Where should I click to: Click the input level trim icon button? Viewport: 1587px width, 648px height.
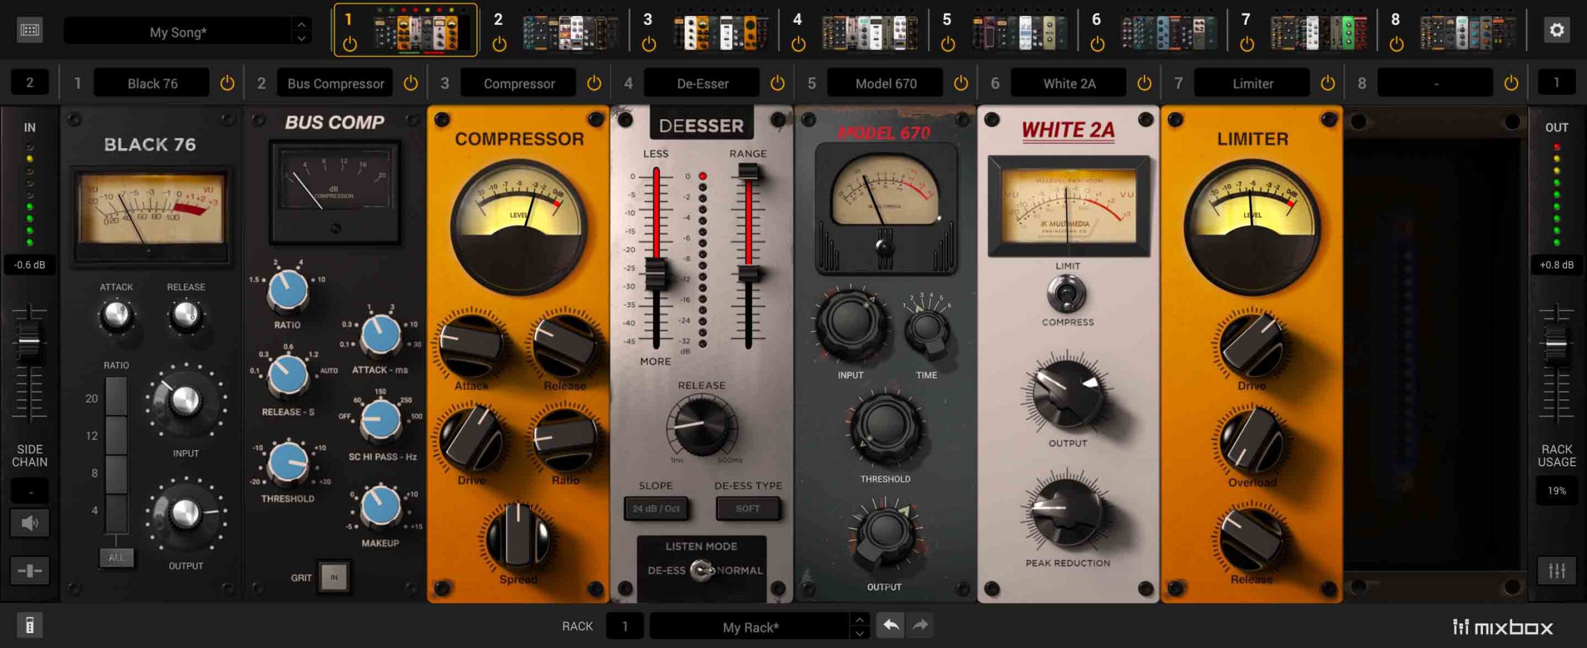click(29, 570)
